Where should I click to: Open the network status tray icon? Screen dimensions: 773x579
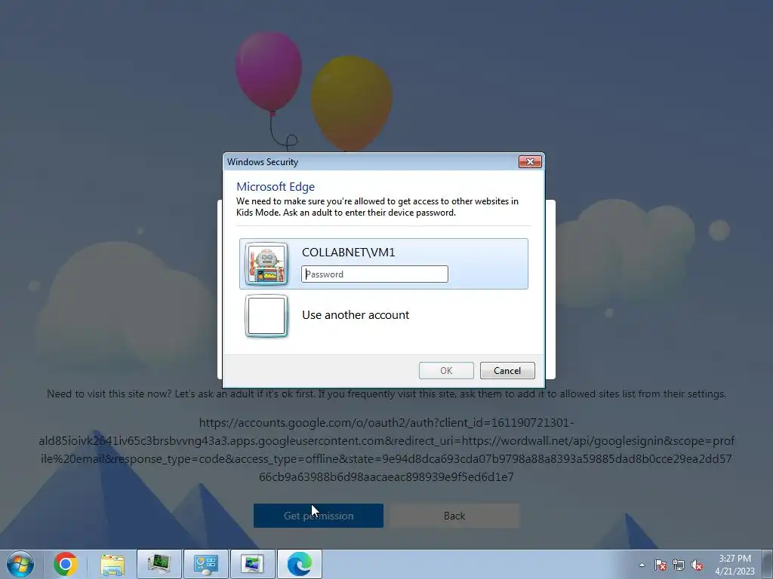[679, 565]
